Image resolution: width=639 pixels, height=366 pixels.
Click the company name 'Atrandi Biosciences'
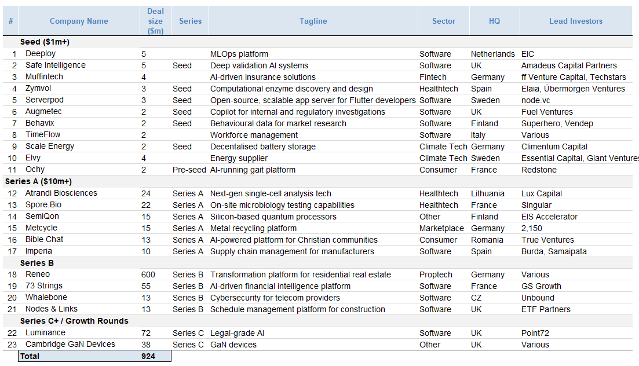(x=61, y=193)
